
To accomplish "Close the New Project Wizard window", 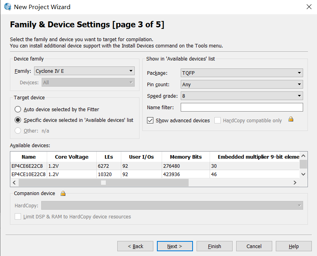I will click(309, 7).
